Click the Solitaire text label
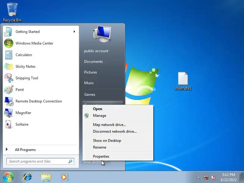The width and height of the screenshot is (244, 183). click(22, 124)
